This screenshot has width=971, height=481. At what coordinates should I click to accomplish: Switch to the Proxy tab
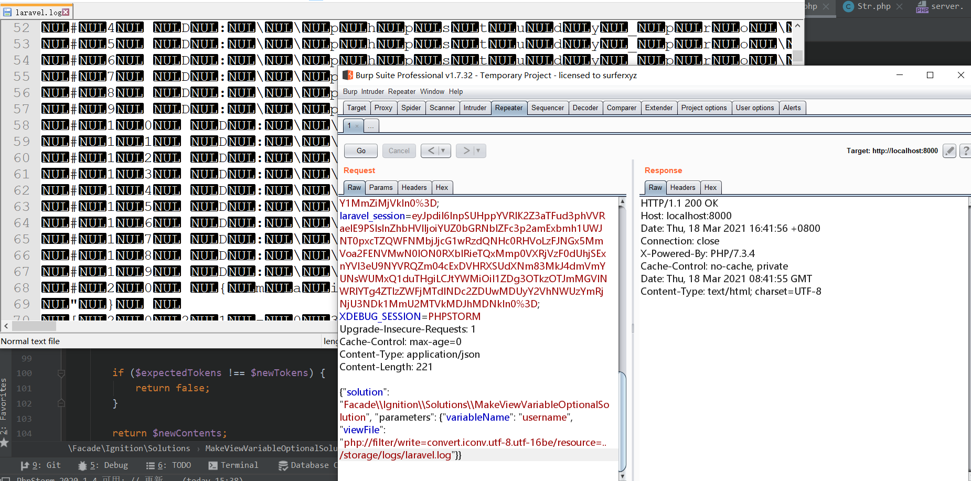383,108
